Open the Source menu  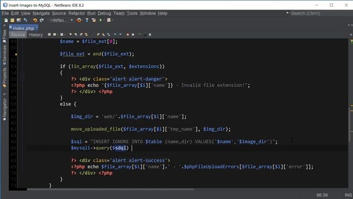point(59,13)
